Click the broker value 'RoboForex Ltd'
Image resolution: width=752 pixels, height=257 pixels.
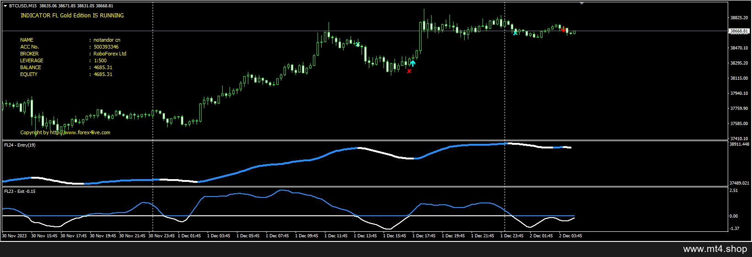pyautogui.click(x=110, y=54)
